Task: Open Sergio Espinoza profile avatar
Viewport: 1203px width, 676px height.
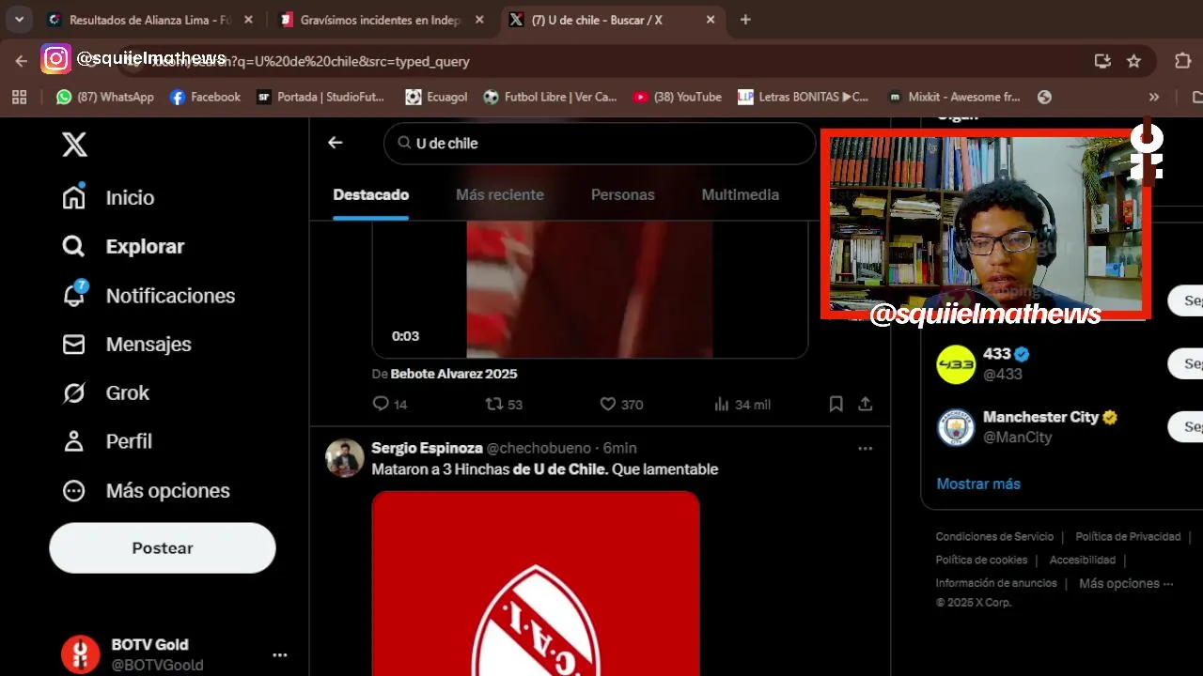Action: point(344,458)
